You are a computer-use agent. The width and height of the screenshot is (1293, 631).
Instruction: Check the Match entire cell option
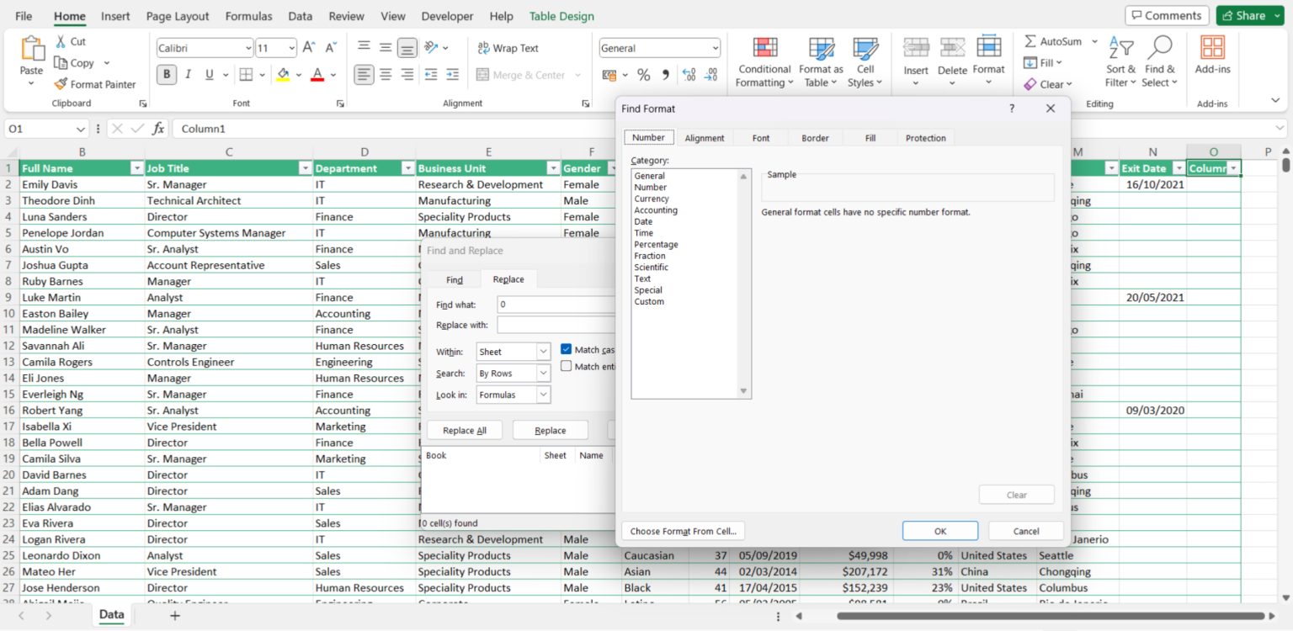567,365
